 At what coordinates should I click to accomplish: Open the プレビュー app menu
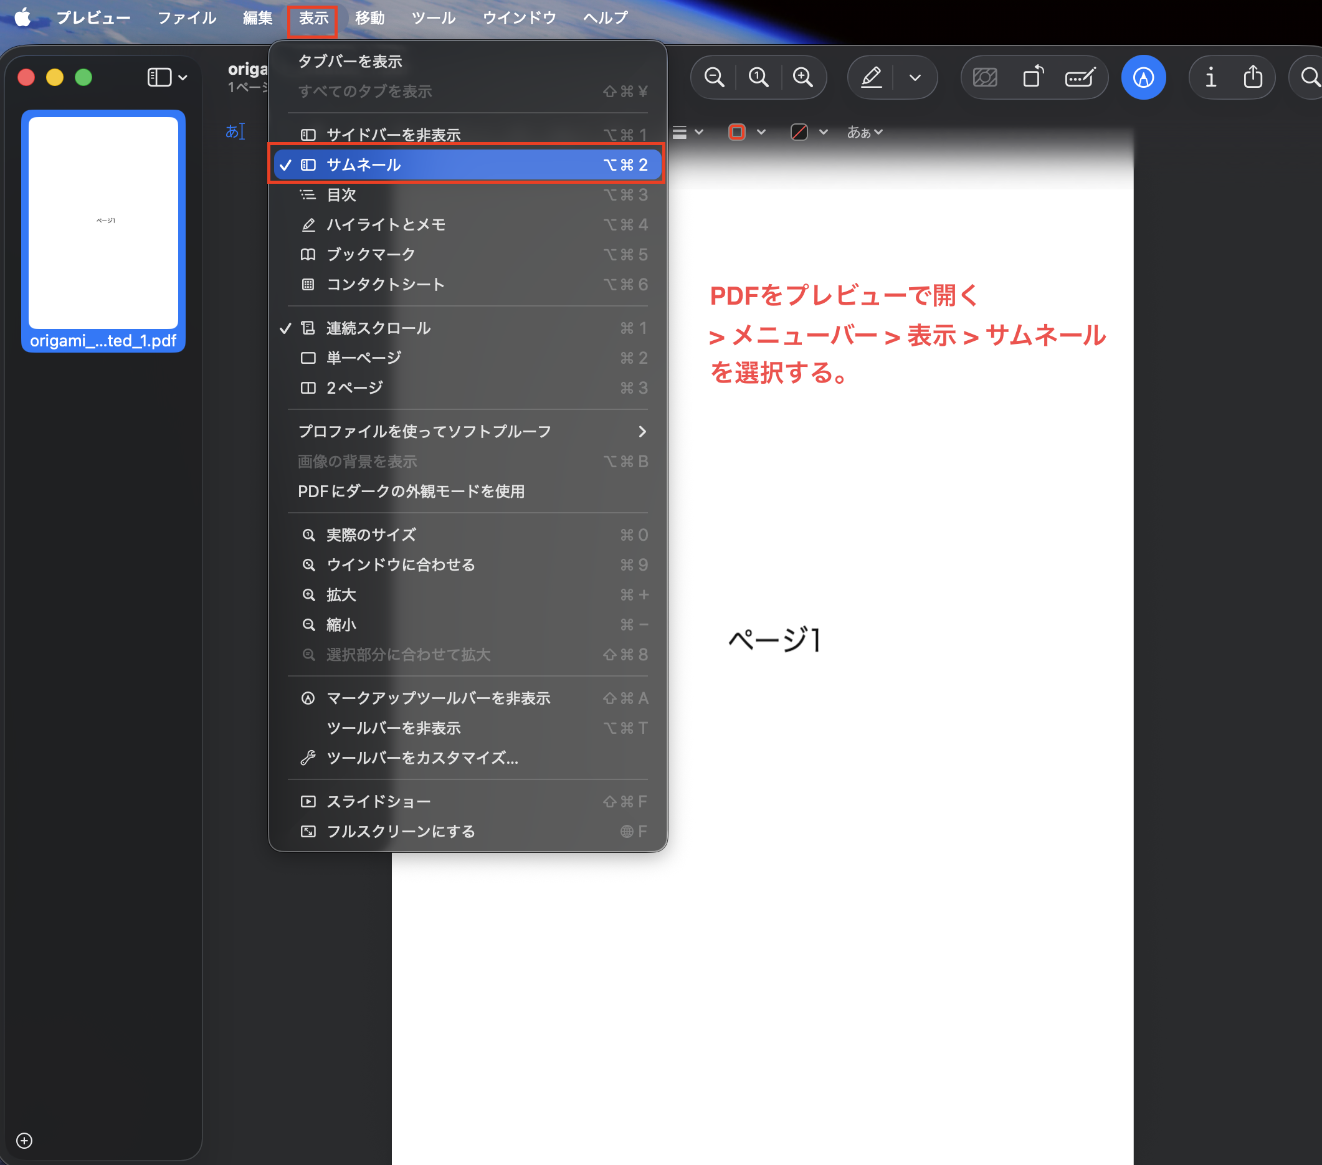click(x=94, y=17)
